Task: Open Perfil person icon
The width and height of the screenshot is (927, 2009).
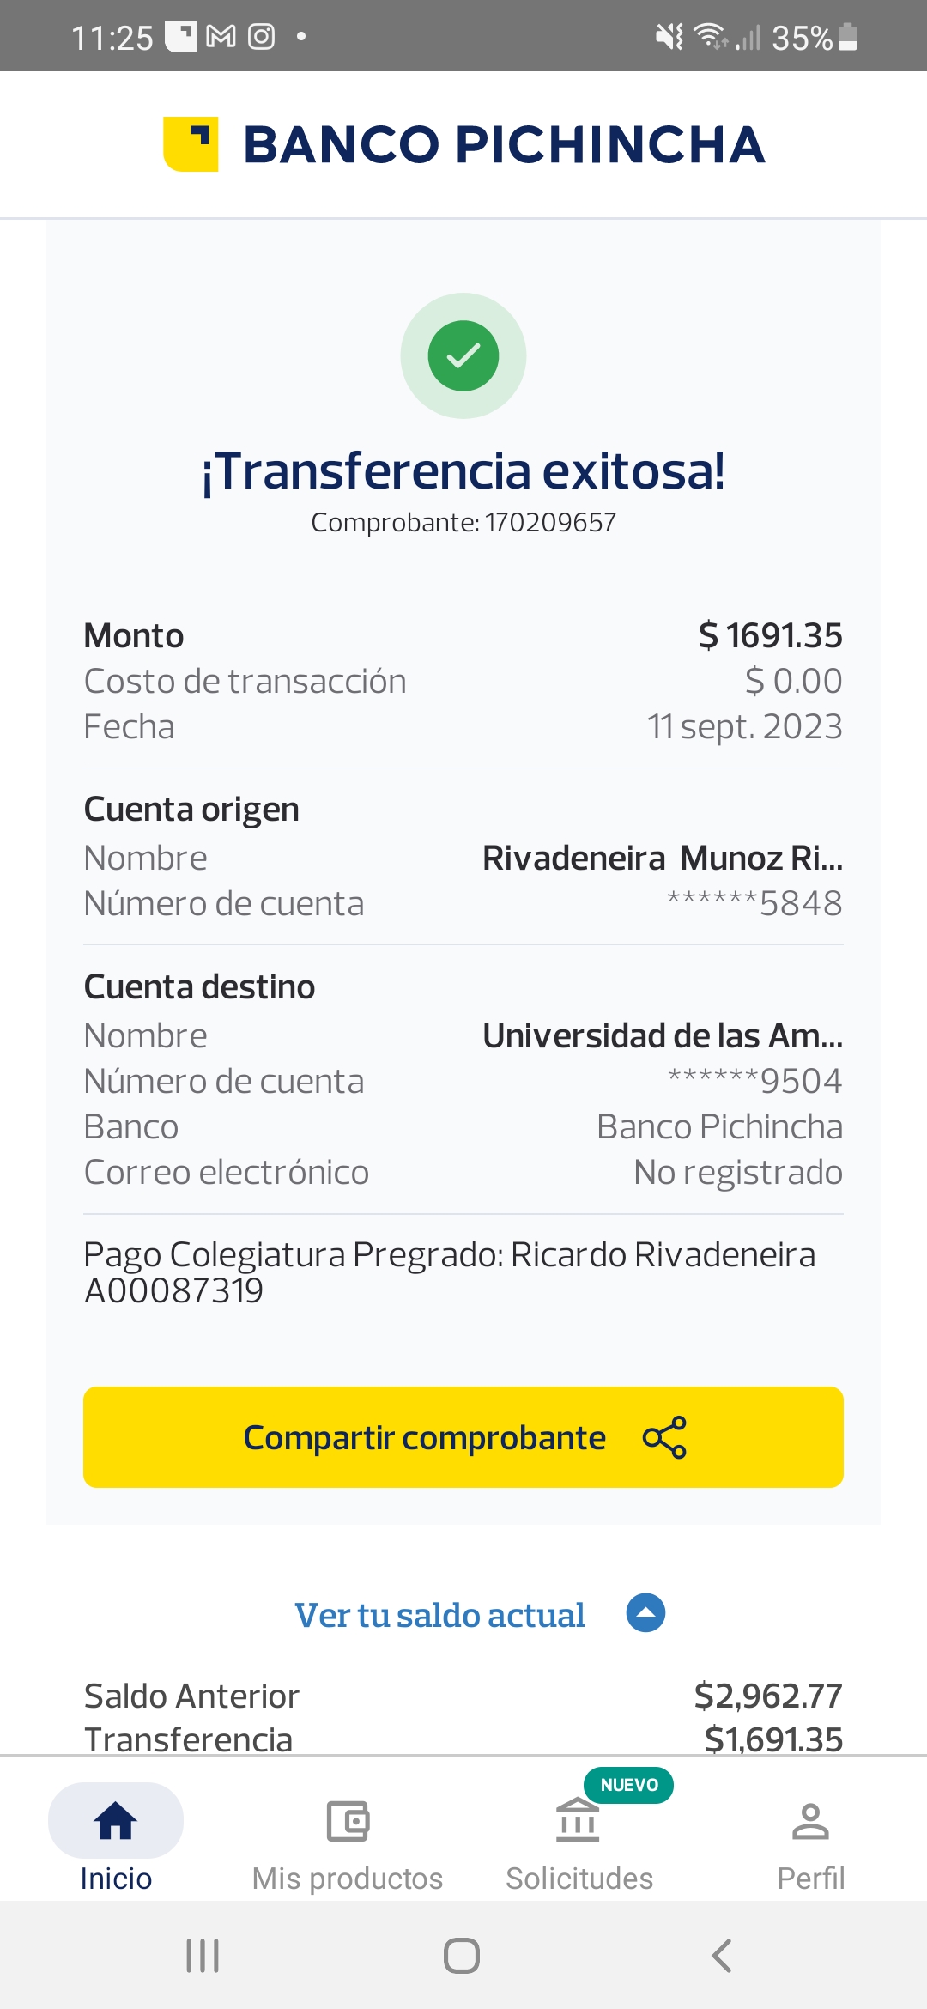Action: [x=810, y=1820]
